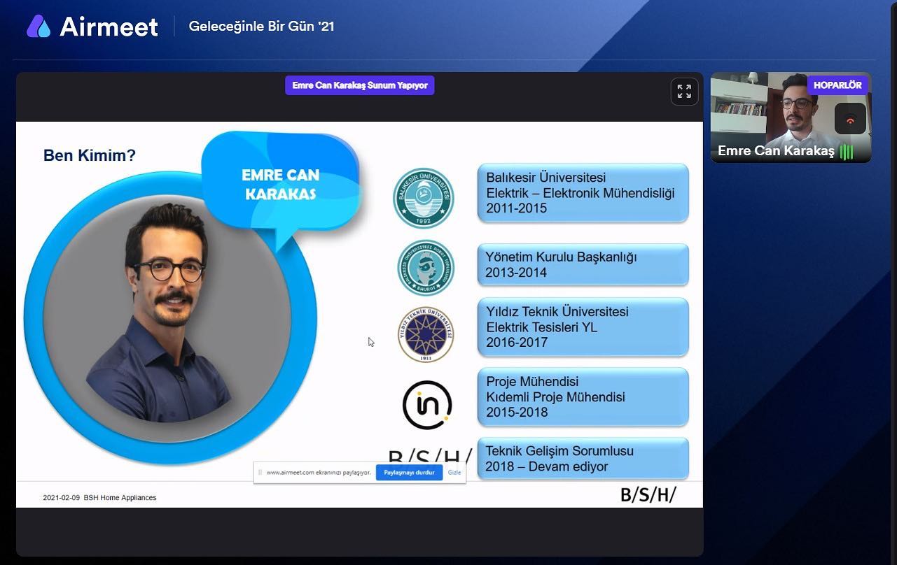Viewport: 897px width, 565px height.
Task: Click the 'Emre Can Karakaş Sunum Yapıyor' badge
Action: 360,85
